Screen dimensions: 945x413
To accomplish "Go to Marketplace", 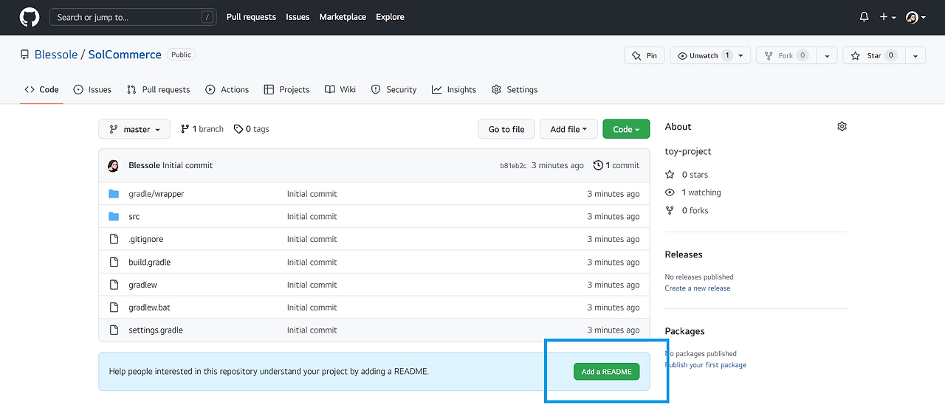I will pyautogui.click(x=343, y=17).
